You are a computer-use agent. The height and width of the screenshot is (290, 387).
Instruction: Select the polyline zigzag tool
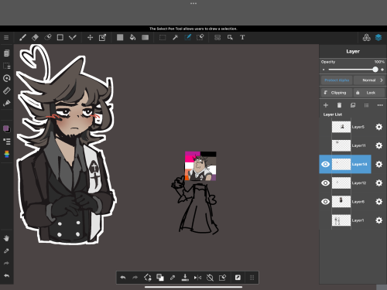[x=73, y=38]
